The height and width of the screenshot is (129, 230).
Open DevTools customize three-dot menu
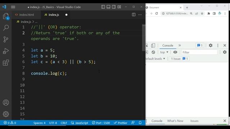pyautogui.click(x=218, y=46)
